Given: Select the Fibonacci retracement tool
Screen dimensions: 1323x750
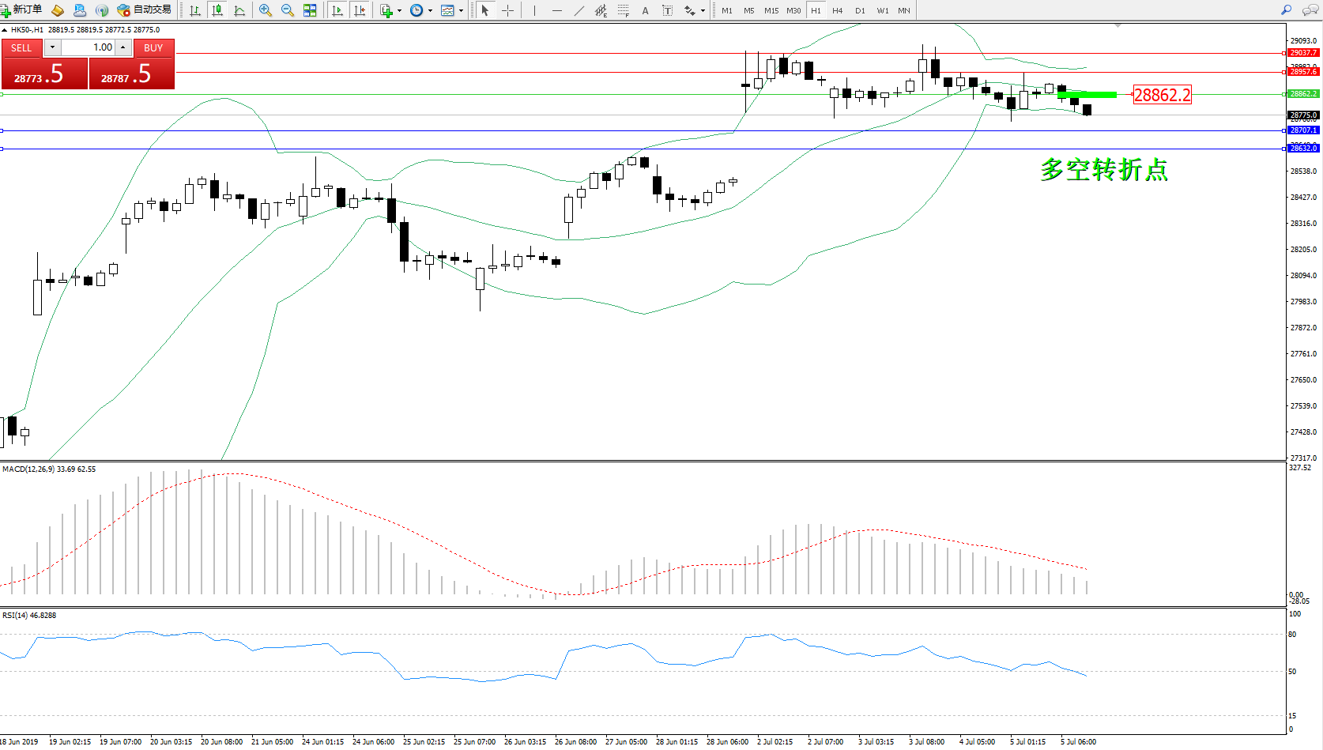Looking at the screenshot, I should click(623, 10).
